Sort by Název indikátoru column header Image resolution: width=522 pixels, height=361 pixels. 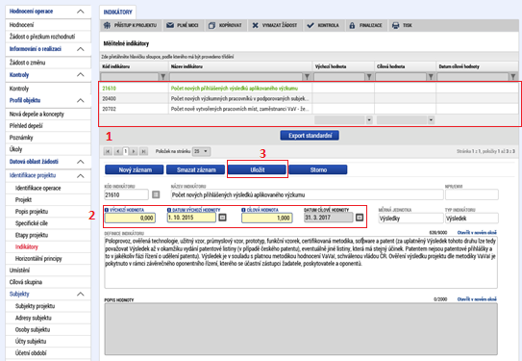(x=186, y=66)
